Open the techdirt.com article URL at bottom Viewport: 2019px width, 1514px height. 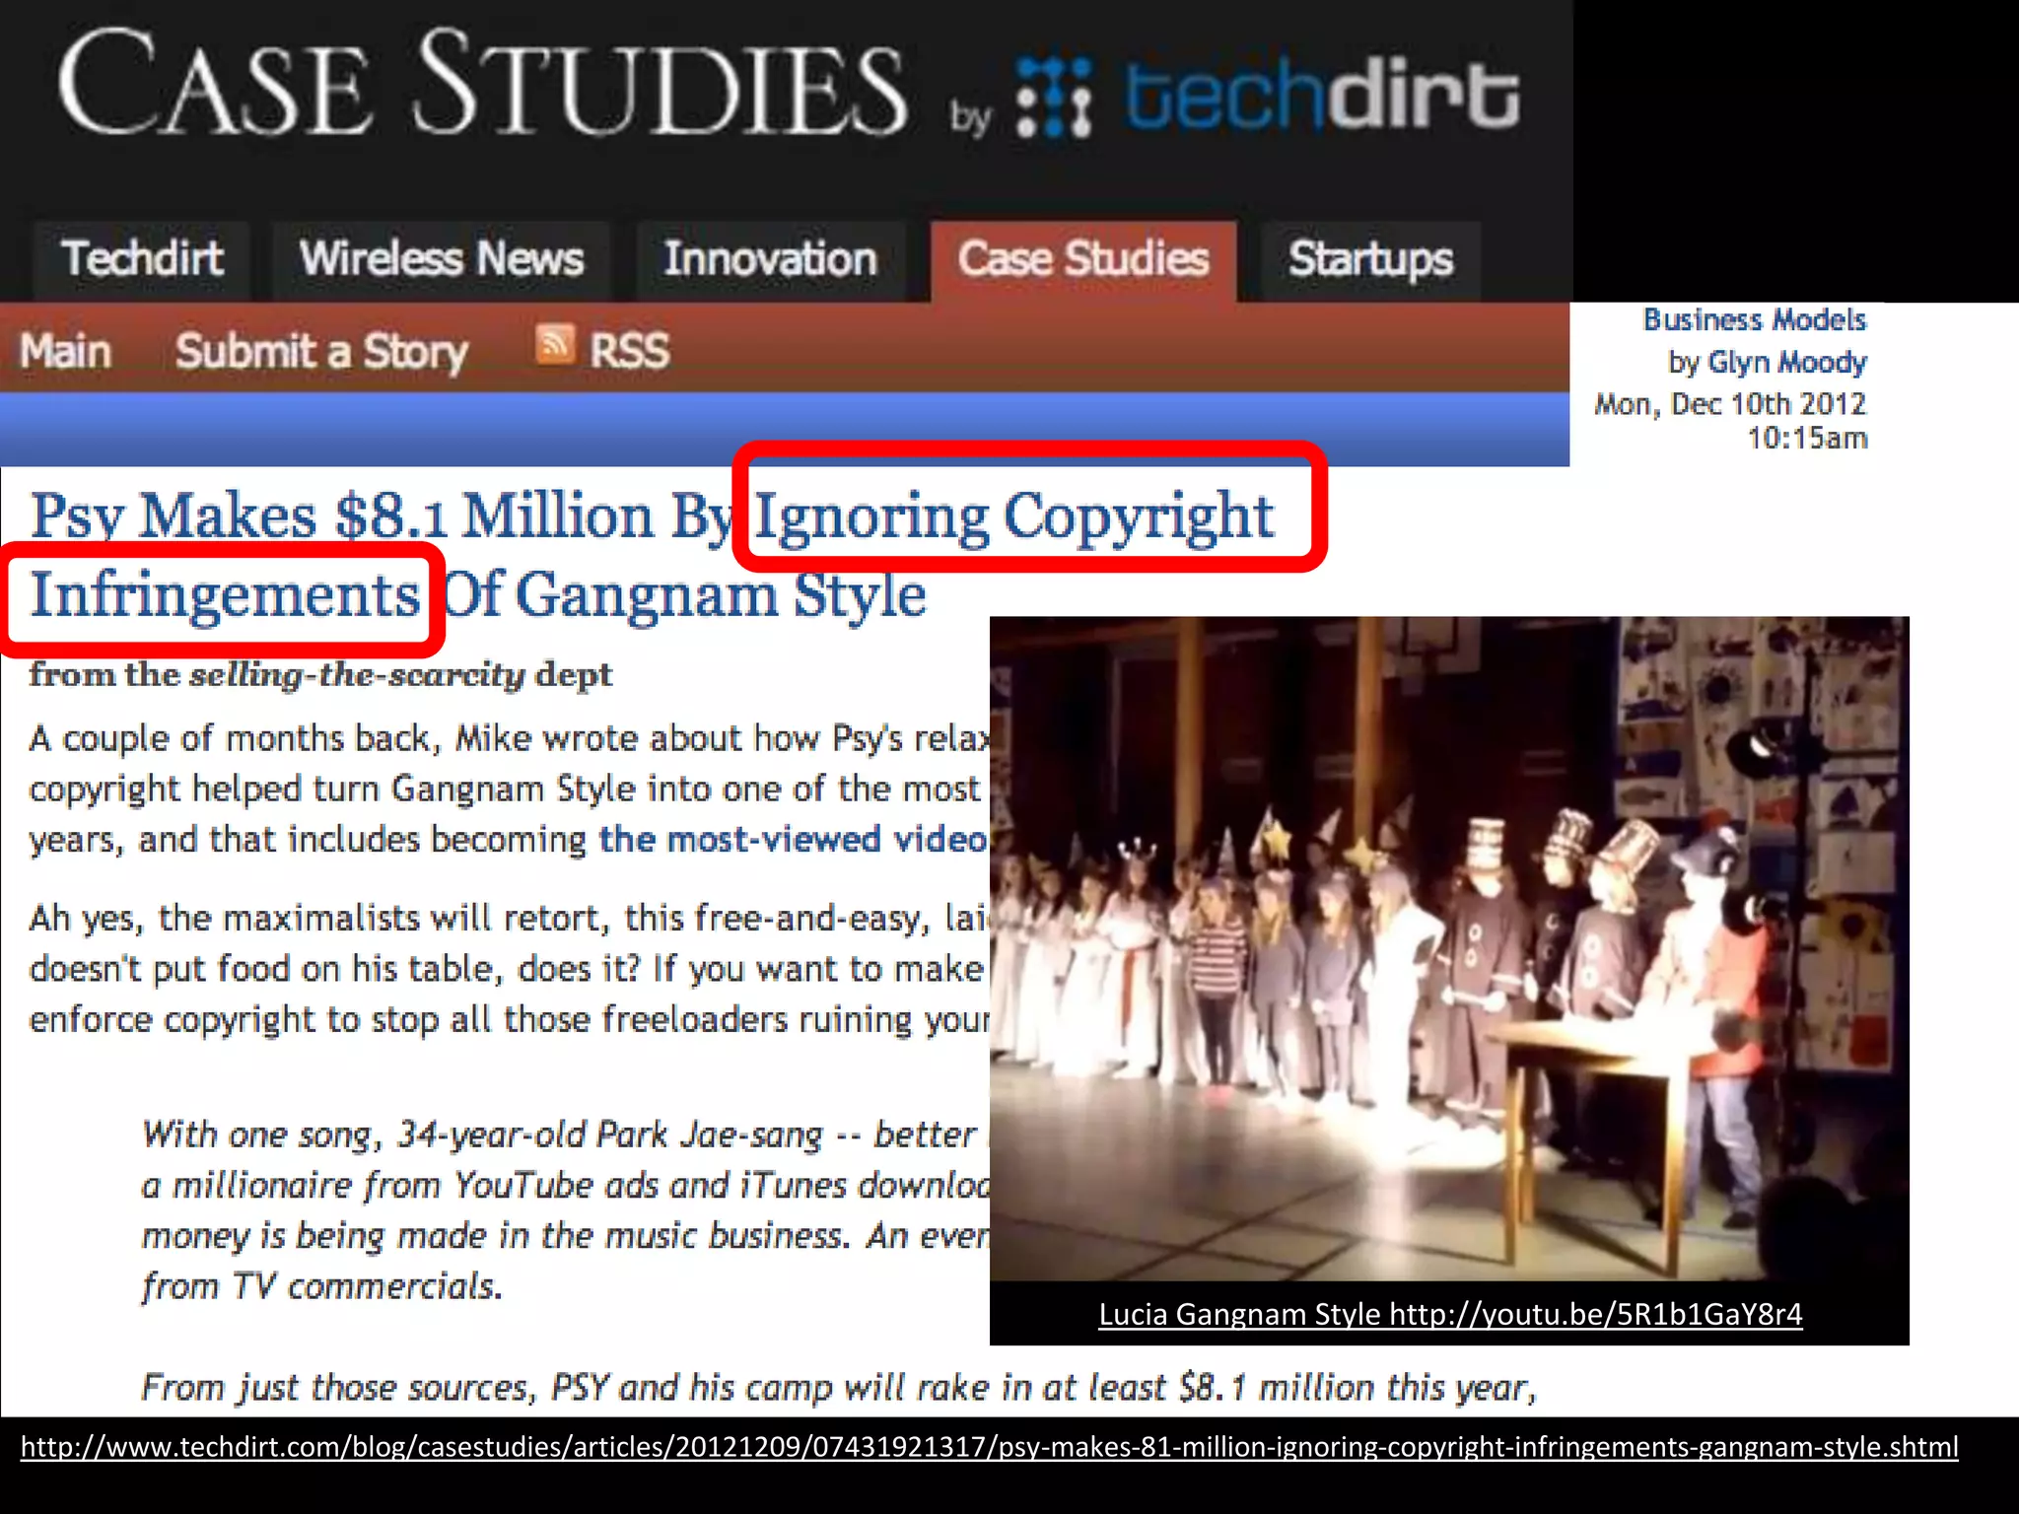click(989, 1446)
